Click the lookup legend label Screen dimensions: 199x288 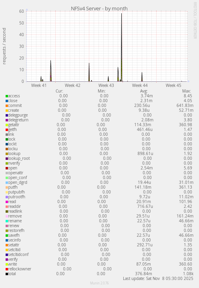coord(14,153)
